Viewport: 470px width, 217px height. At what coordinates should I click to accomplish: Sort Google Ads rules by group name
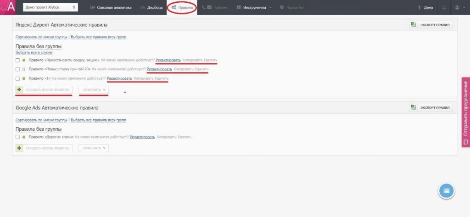(41, 120)
